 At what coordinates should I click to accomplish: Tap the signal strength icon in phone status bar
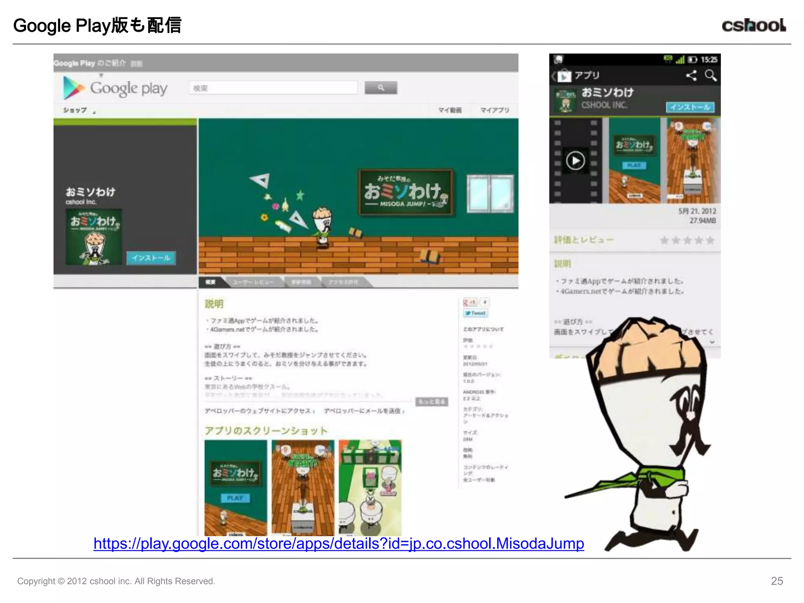680,60
